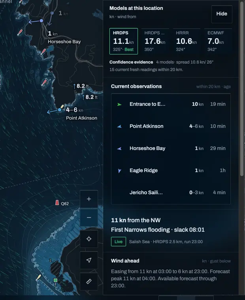Open the Eagle Ridge observation row
The width and height of the screenshot is (245, 300).
point(171,171)
